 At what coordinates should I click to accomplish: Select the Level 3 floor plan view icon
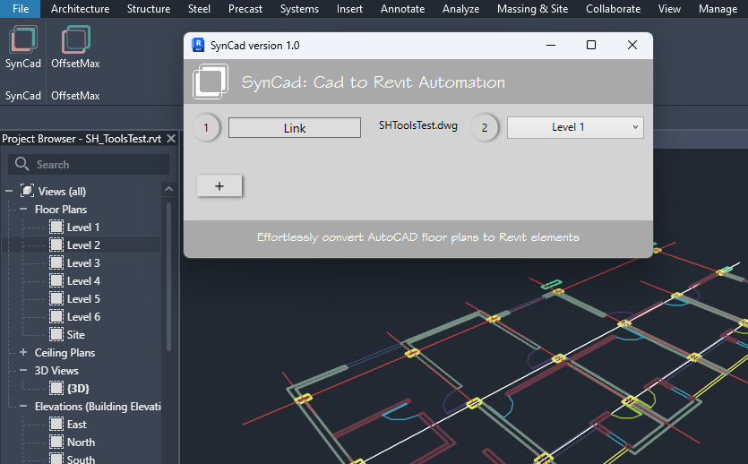coord(56,262)
